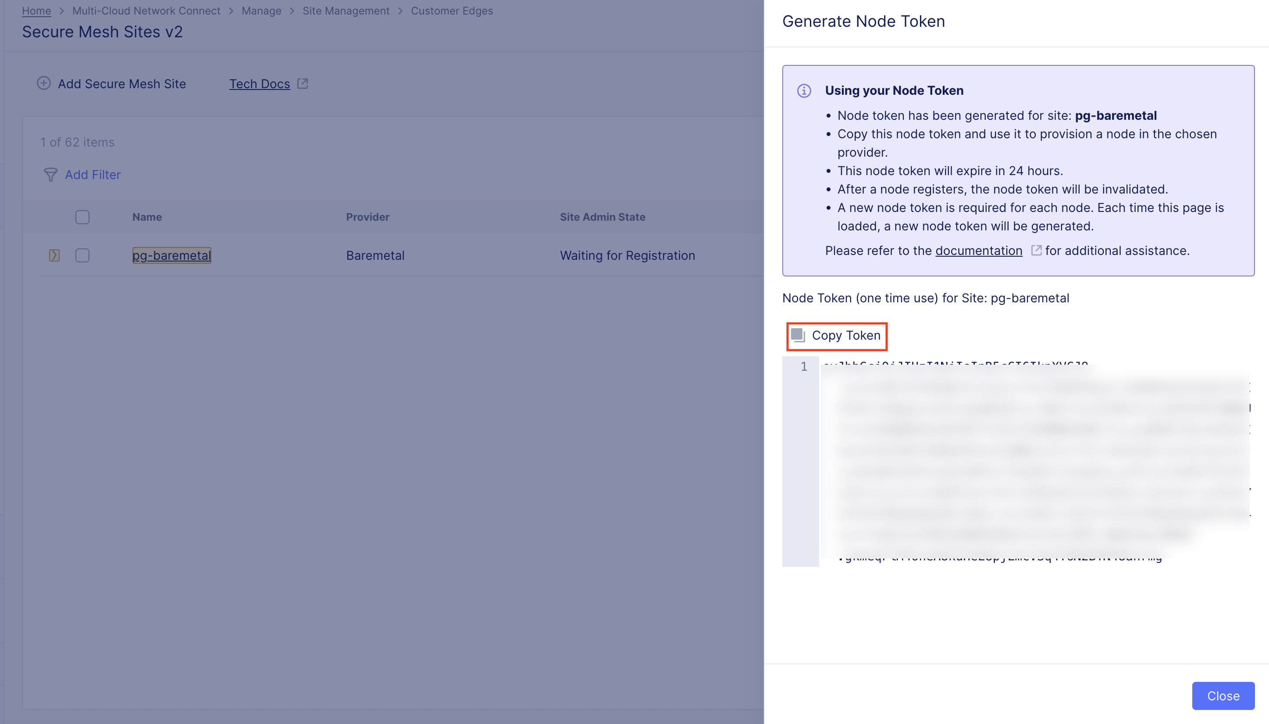Screen dimensions: 1269x724
Task: Click Add Filter text link
Action: [93, 175]
